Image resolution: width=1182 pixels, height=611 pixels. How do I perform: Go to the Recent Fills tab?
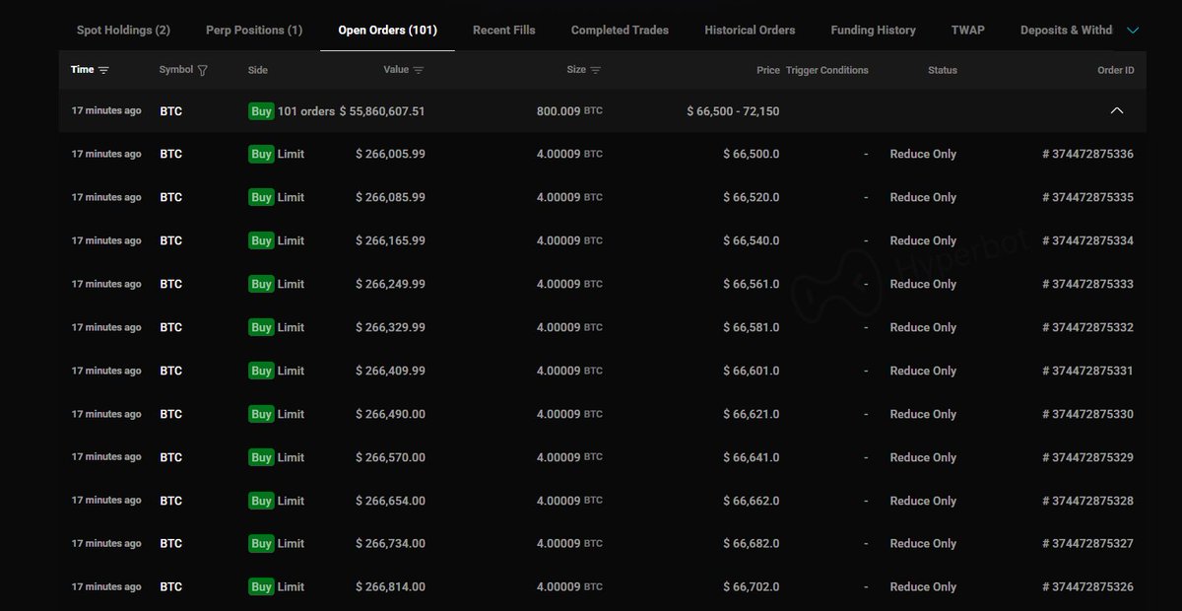click(x=503, y=31)
